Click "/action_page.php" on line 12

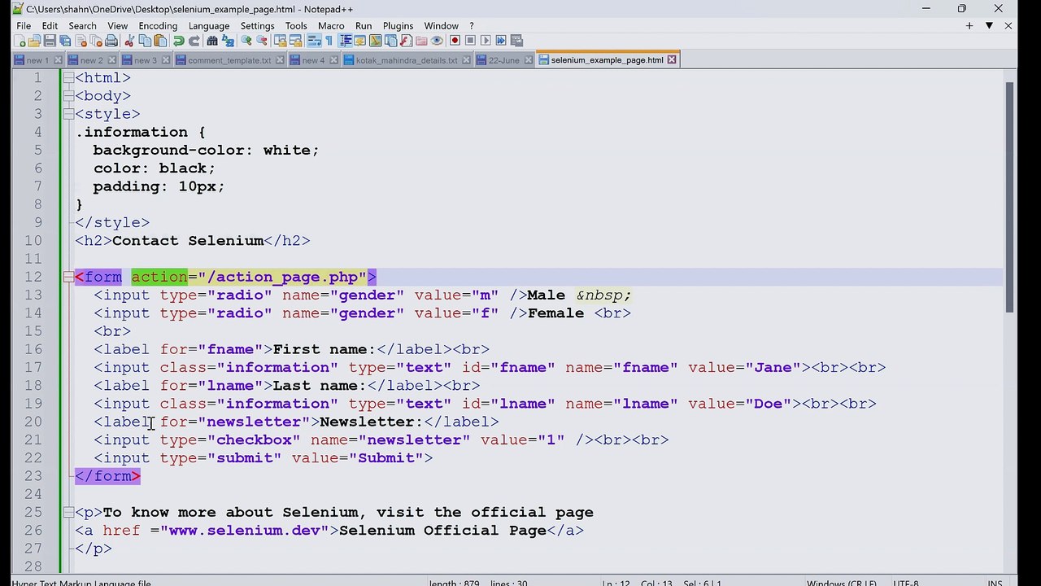282,277
